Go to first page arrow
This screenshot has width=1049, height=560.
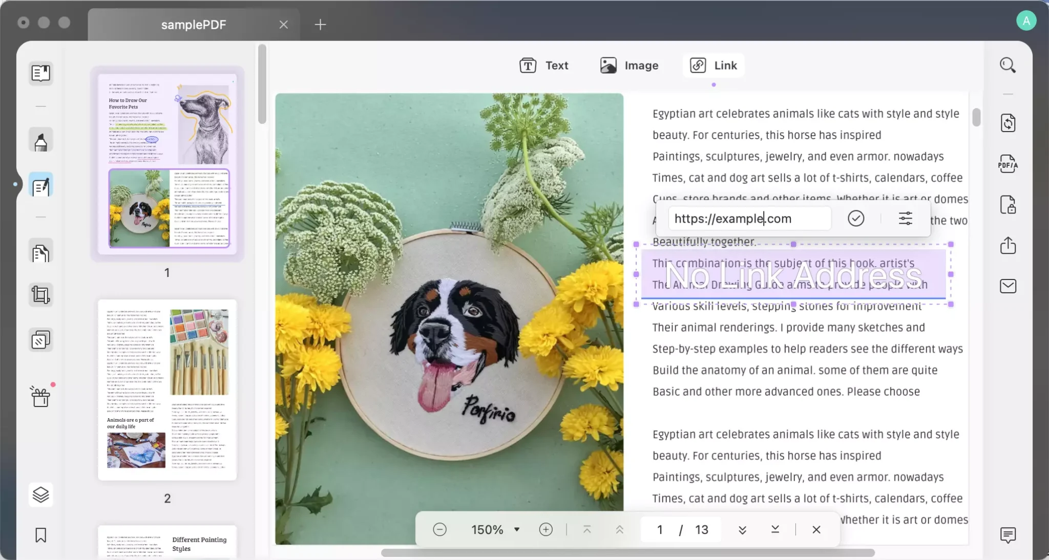click(x=587, y=529)
